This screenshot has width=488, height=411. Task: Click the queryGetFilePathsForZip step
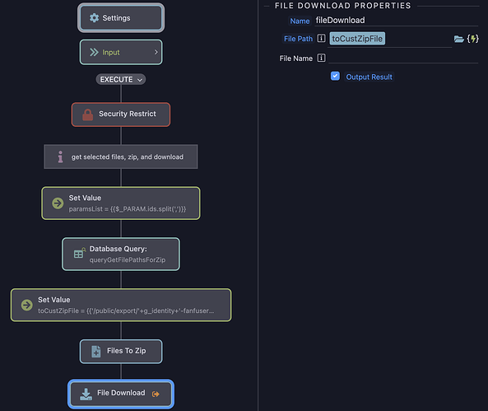point(121,255)
